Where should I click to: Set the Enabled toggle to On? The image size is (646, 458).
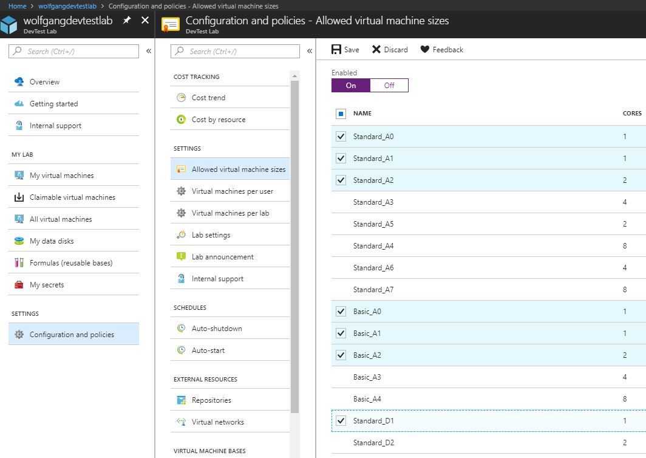coord(350,85)
